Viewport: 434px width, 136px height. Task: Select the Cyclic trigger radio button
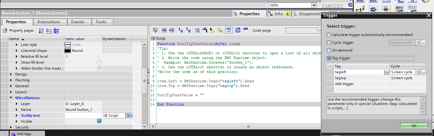[329, 43]
